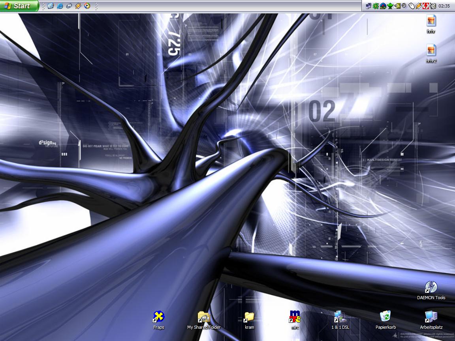Click the system clock showing 02:35
The width and height of the screenshot is (455, 341).
tap(444, 6)
